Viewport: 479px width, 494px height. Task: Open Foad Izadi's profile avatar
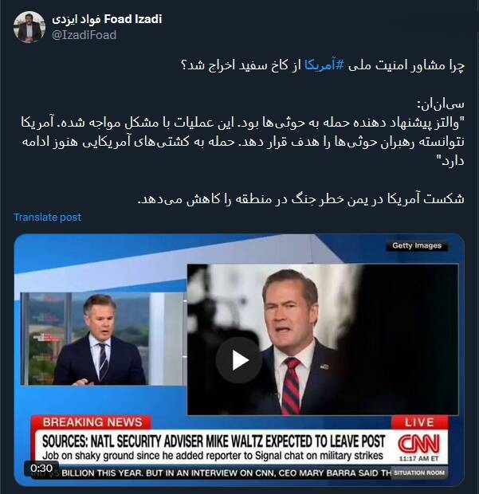click(29, 27)
